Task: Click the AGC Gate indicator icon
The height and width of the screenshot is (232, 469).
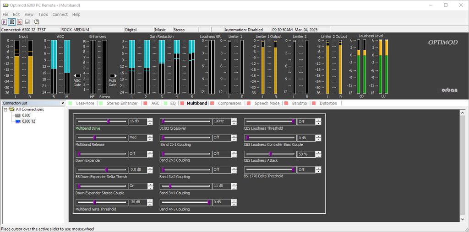Action: [77, 75]
